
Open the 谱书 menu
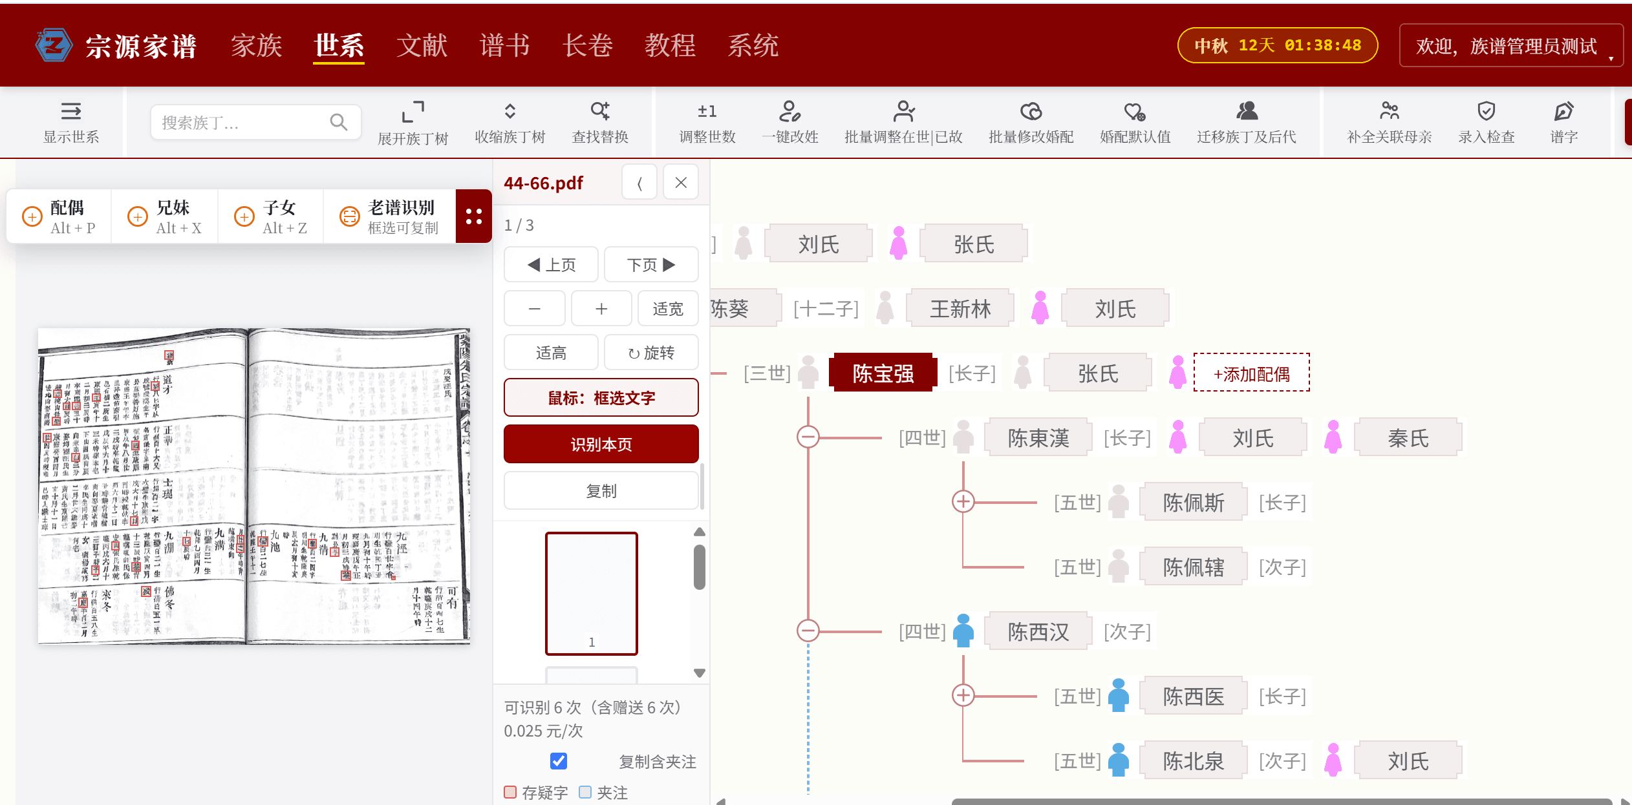point(505,45)
